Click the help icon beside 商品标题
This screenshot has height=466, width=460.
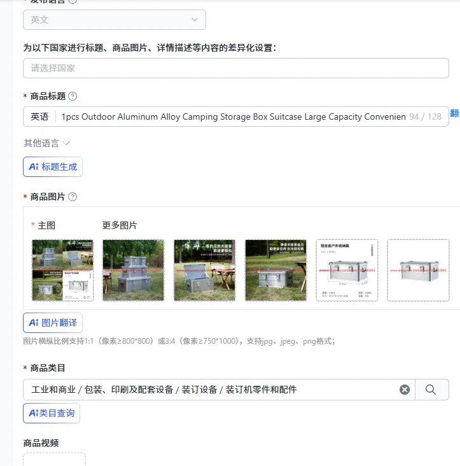tap(73, 96)
